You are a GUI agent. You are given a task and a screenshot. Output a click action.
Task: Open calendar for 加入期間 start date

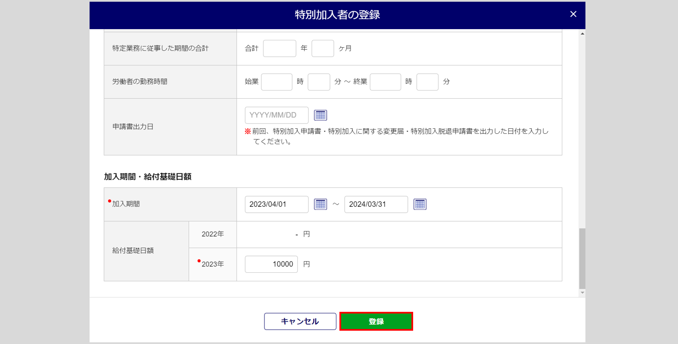[320, 205]
